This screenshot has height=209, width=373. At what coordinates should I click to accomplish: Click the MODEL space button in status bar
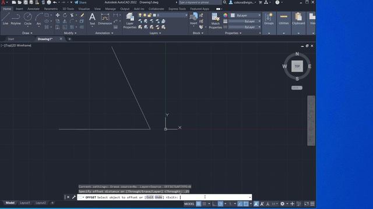[x=189, y=204]
